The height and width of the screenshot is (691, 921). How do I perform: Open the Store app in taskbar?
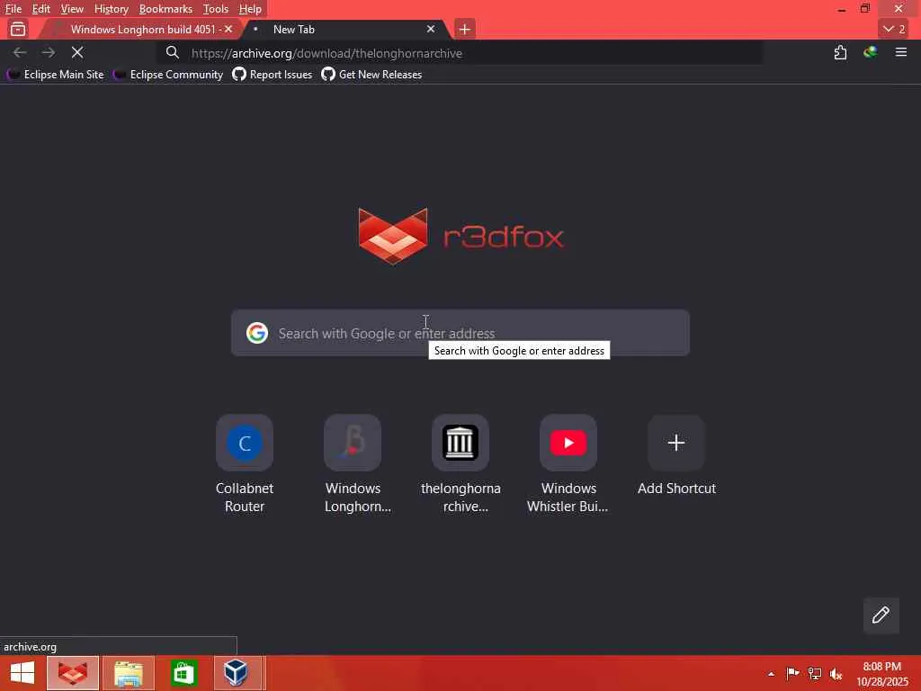pos(183,673)
